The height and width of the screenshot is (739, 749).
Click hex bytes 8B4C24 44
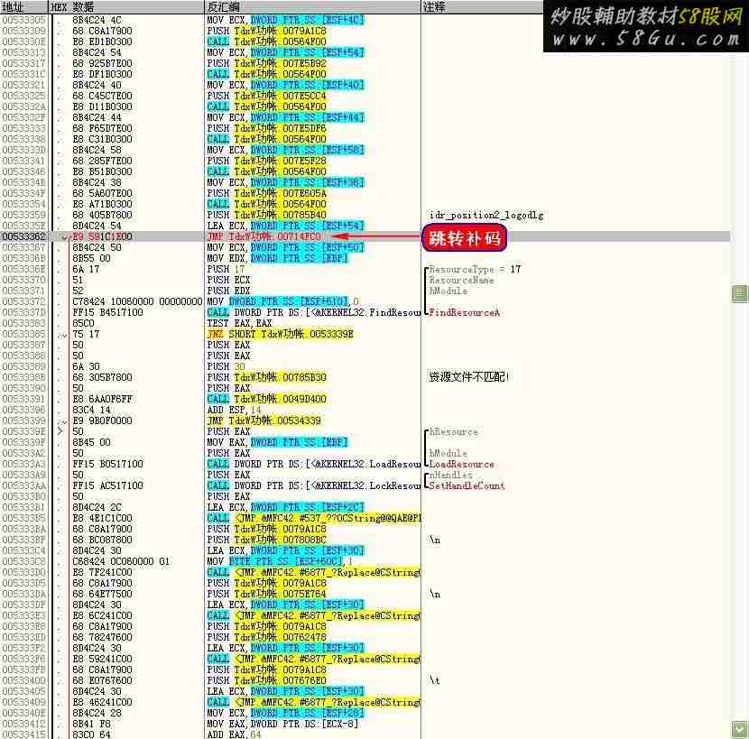97,117
